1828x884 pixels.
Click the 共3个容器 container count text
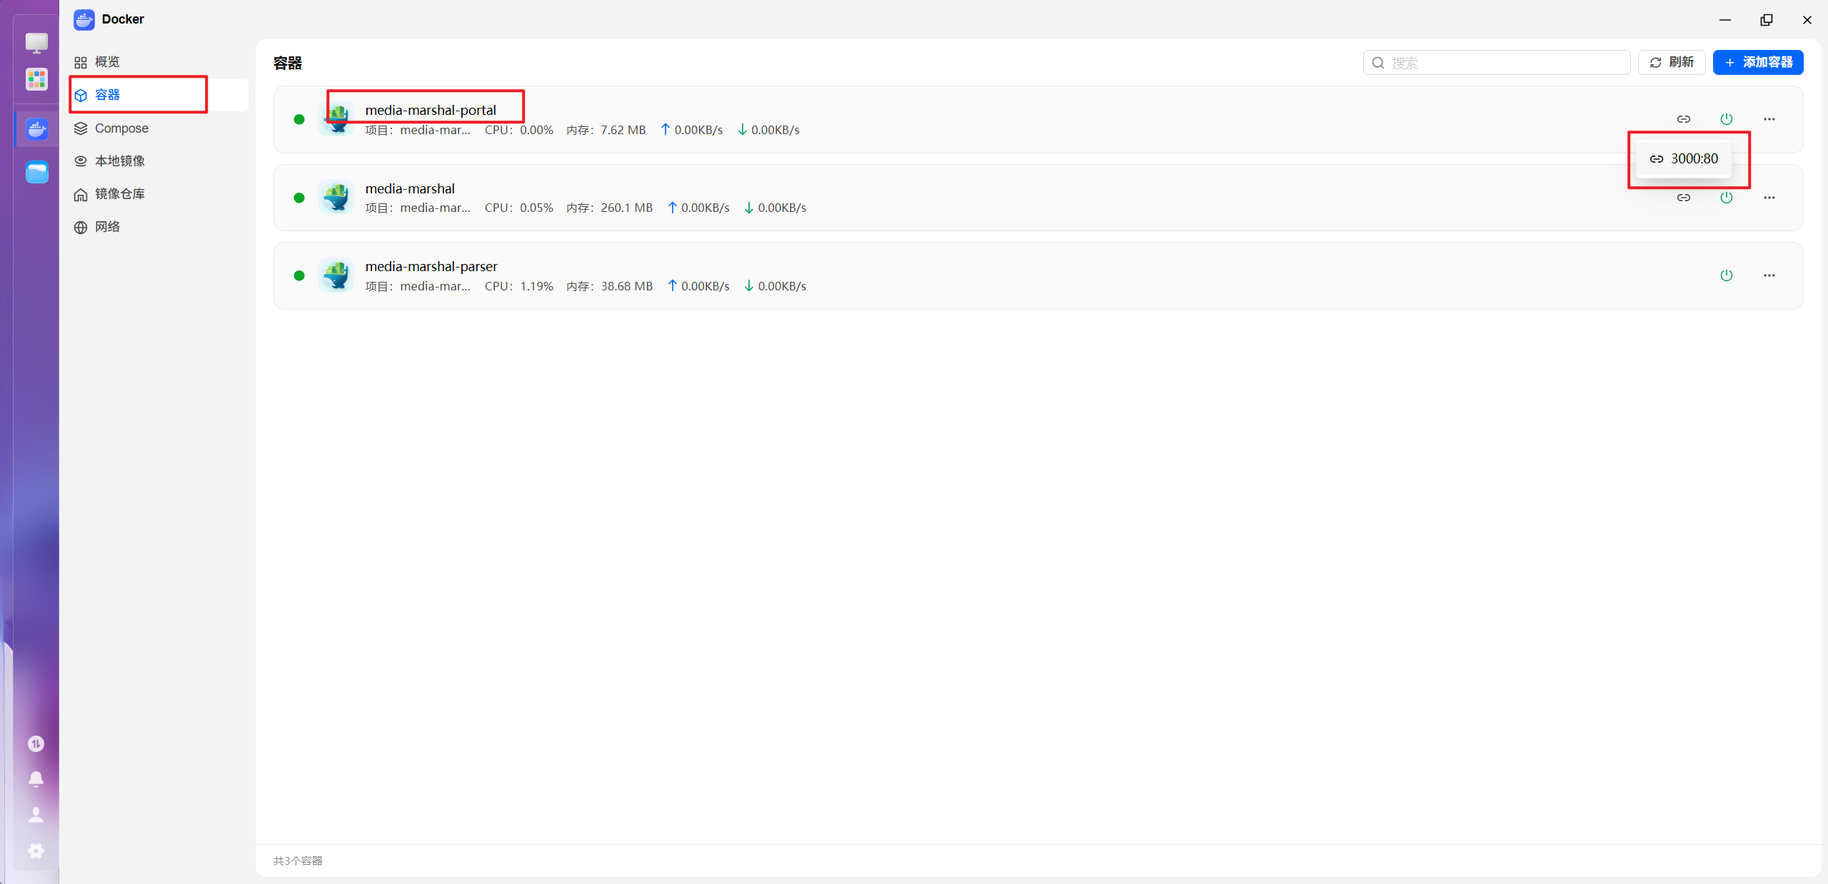pos(298,860)
